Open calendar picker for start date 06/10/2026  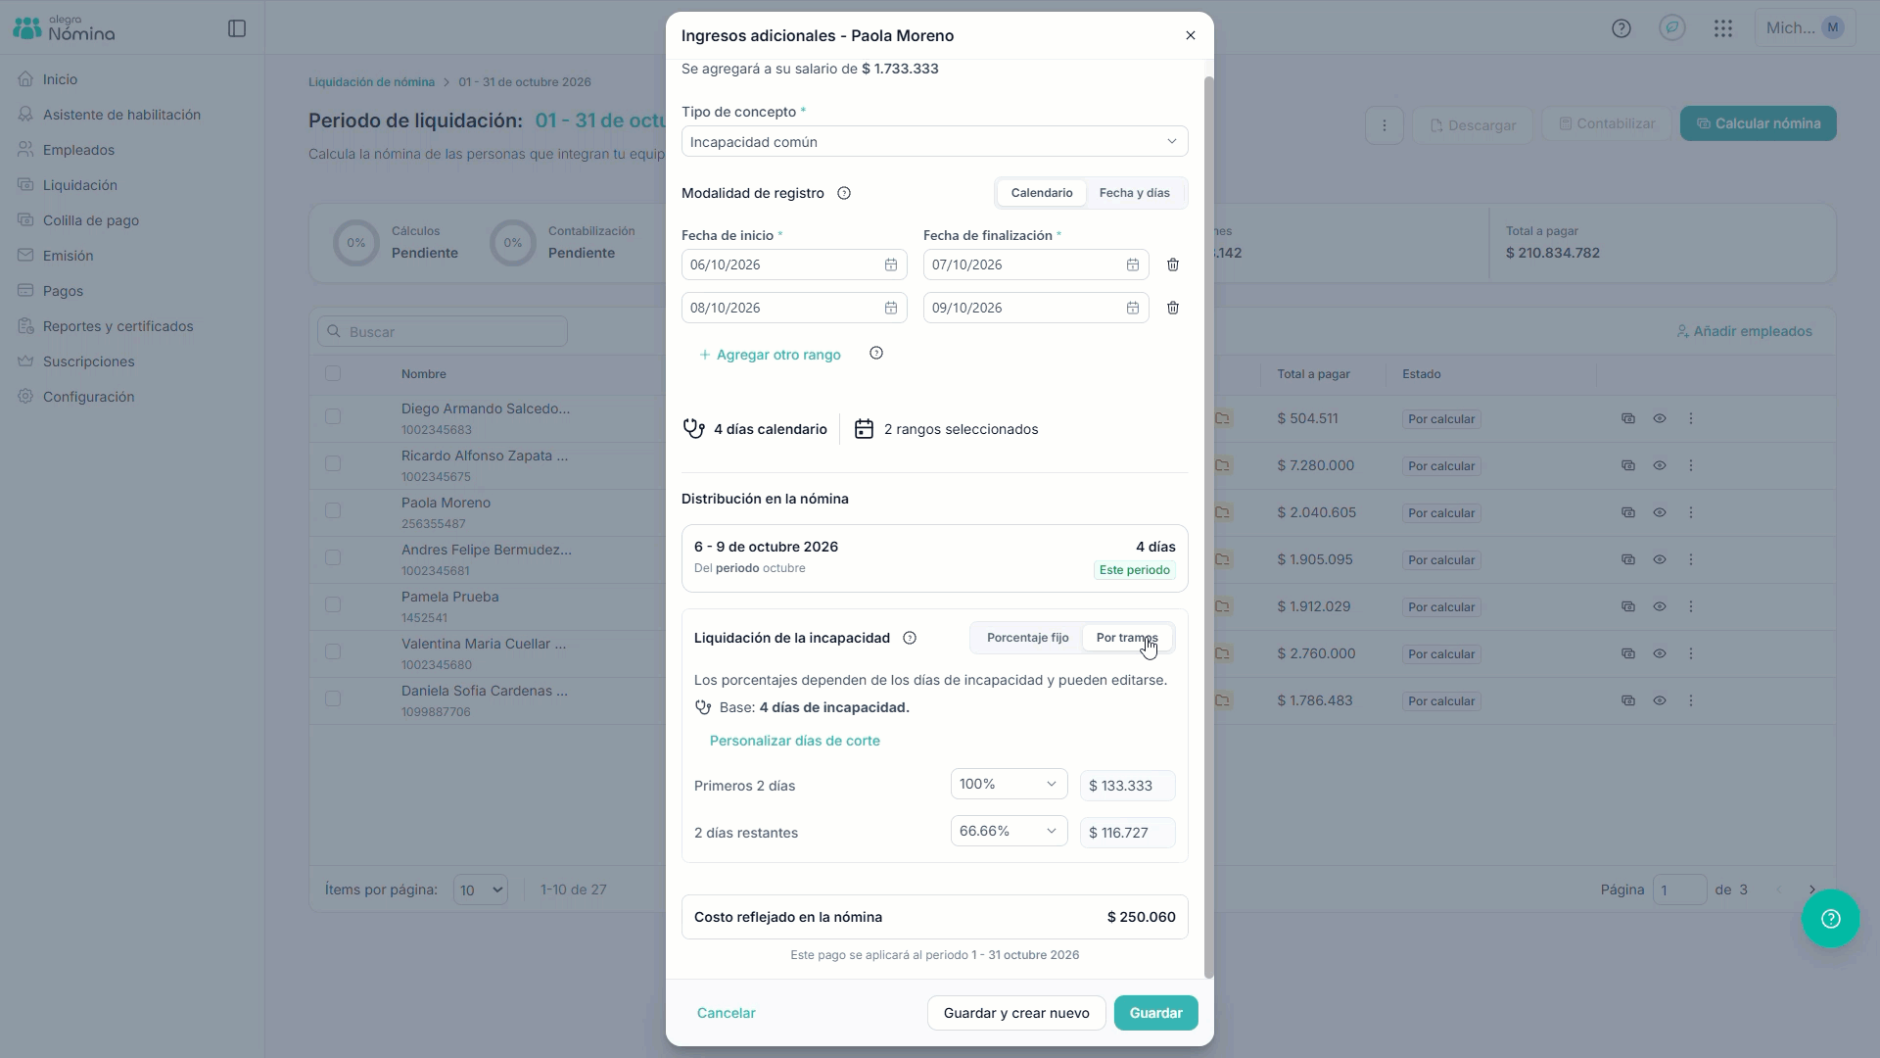(x=891, y=264)
